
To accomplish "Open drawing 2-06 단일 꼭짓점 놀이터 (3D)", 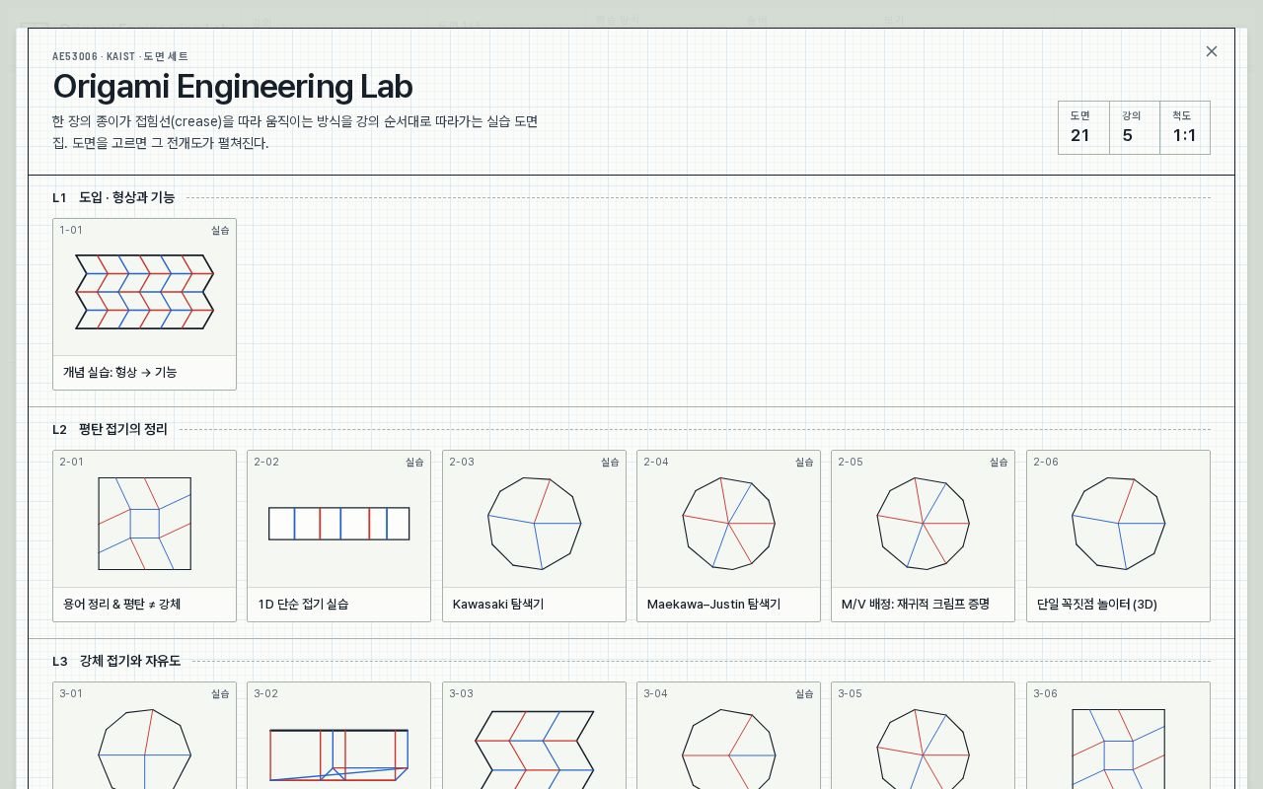I will click(1118, 536).
